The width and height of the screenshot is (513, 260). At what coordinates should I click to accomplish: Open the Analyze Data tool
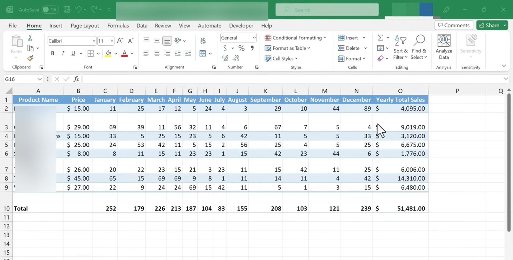coord(444,47)
